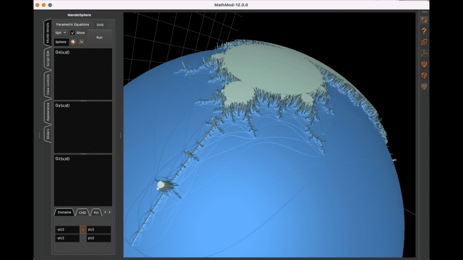Select the Domaine tab
The image size is (463, 260).
(x=64, y=212)
